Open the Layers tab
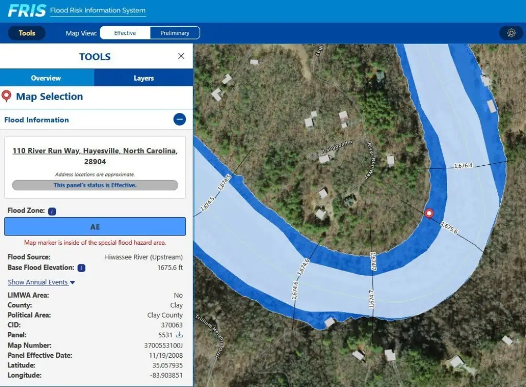Screen dimensions: 526x387 (x=143, y=78)
